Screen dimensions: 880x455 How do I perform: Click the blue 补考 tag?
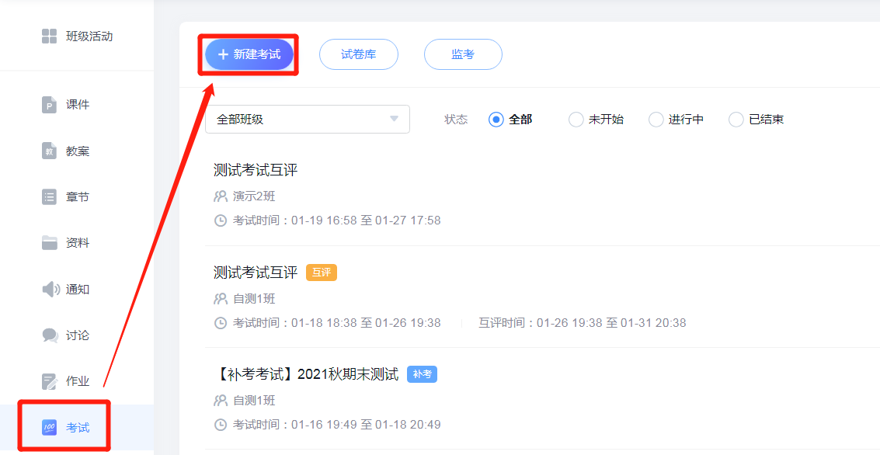422,374
